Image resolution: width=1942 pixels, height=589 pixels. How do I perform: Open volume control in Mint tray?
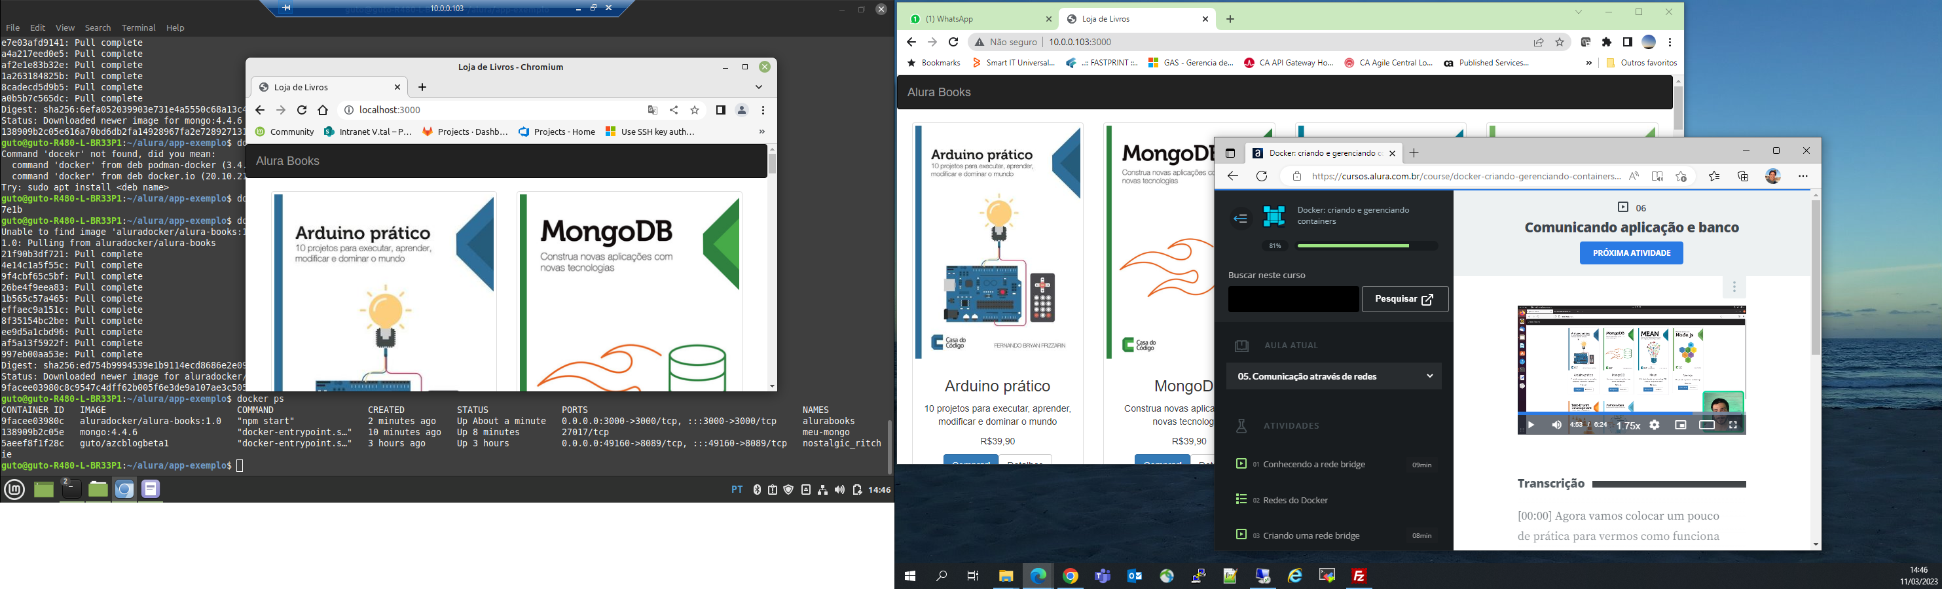(840, 490)
